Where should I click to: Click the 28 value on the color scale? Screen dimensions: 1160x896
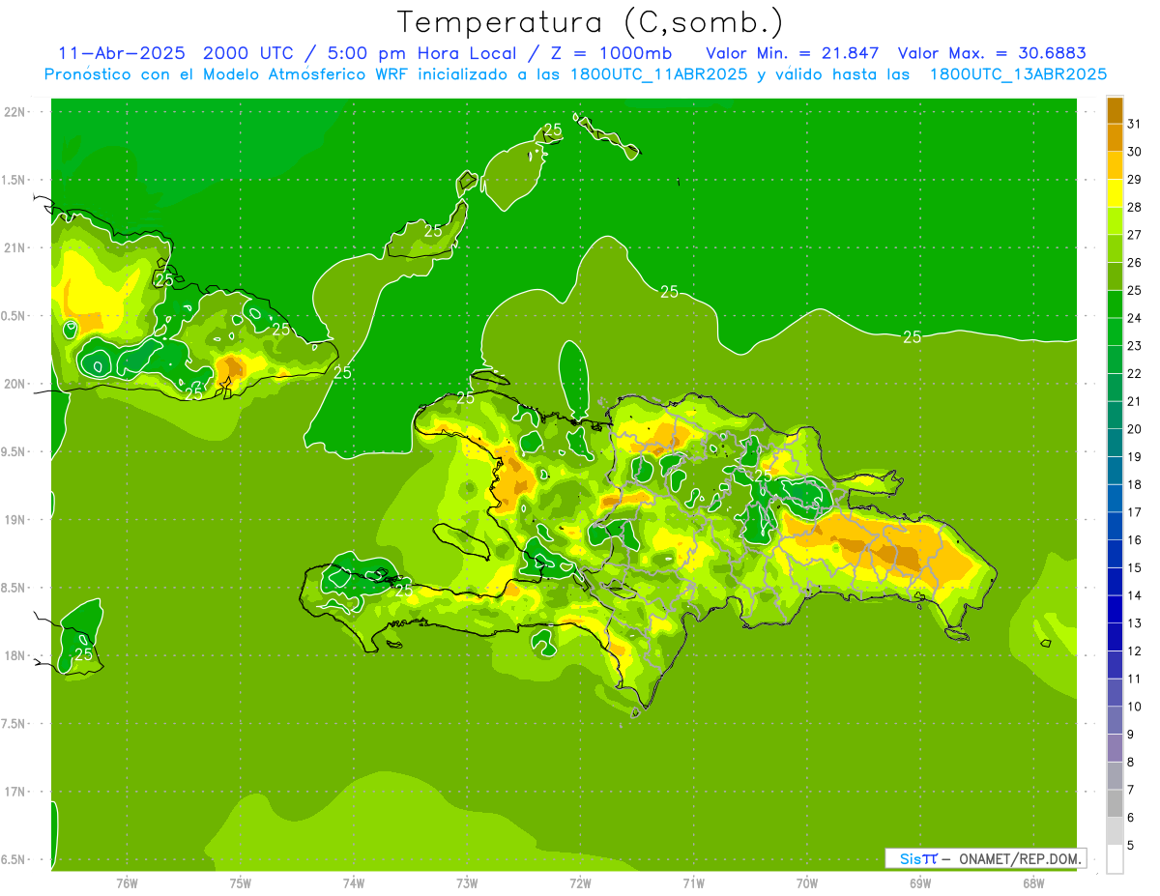(x=1135, y=207)
